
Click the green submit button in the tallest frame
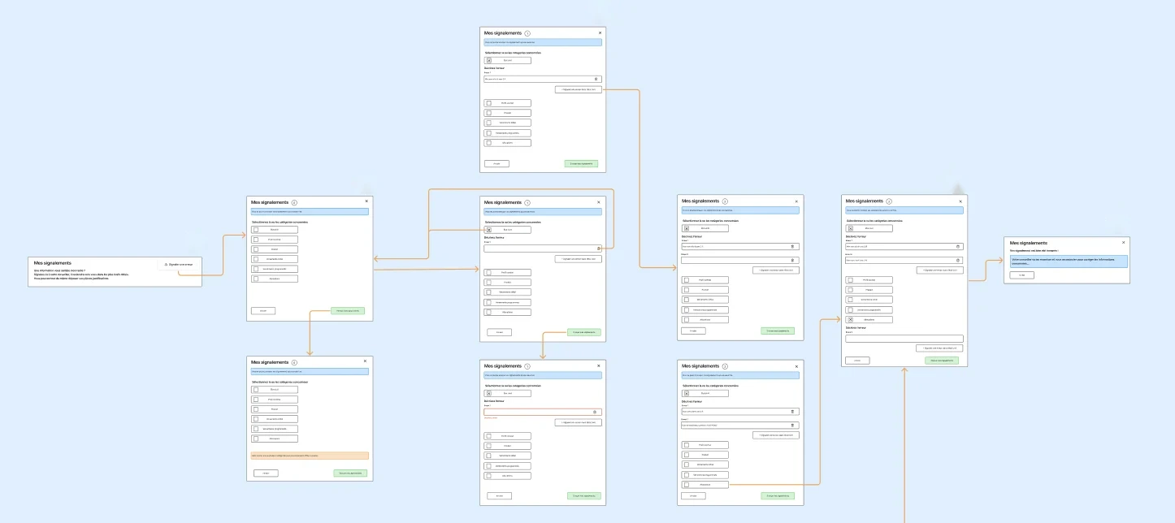click(942, 360)
